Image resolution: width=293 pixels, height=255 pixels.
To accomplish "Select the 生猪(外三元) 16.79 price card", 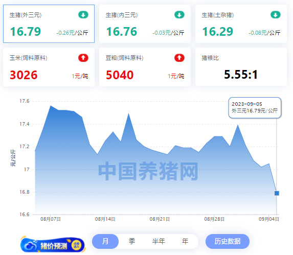I will coord(49,24).
